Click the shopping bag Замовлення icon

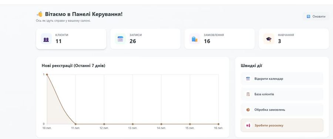(x=195, y=39)
